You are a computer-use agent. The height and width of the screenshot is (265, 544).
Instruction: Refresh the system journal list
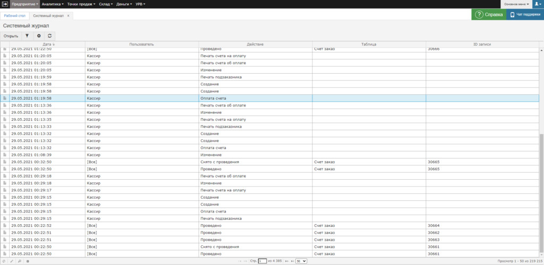(x=49, y=36)
